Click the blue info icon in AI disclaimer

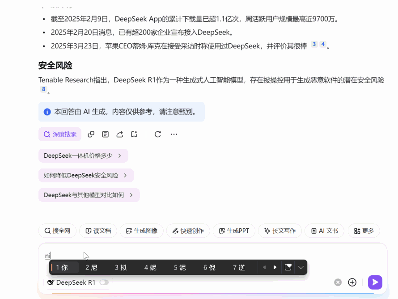click(x=47, y=112)
